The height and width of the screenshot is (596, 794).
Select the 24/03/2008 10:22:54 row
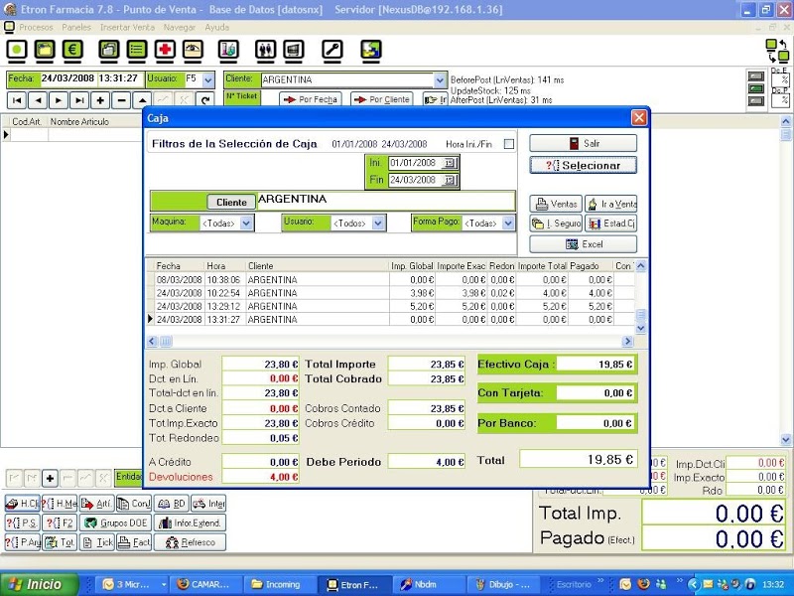coord(390,293)
